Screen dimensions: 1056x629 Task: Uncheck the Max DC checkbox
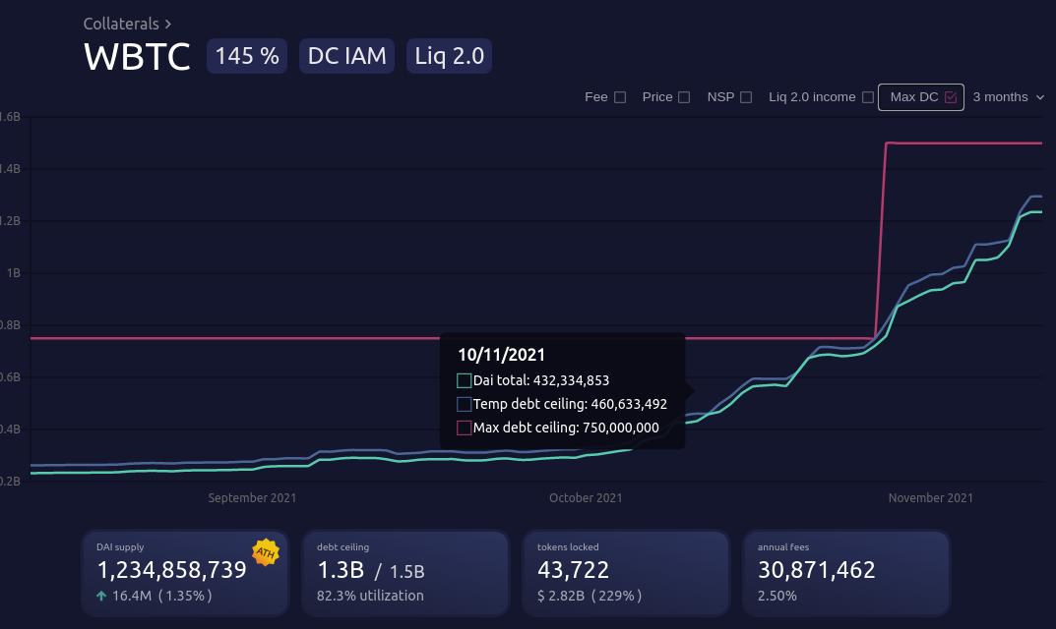pyautogui.click(x=951, y=97)
